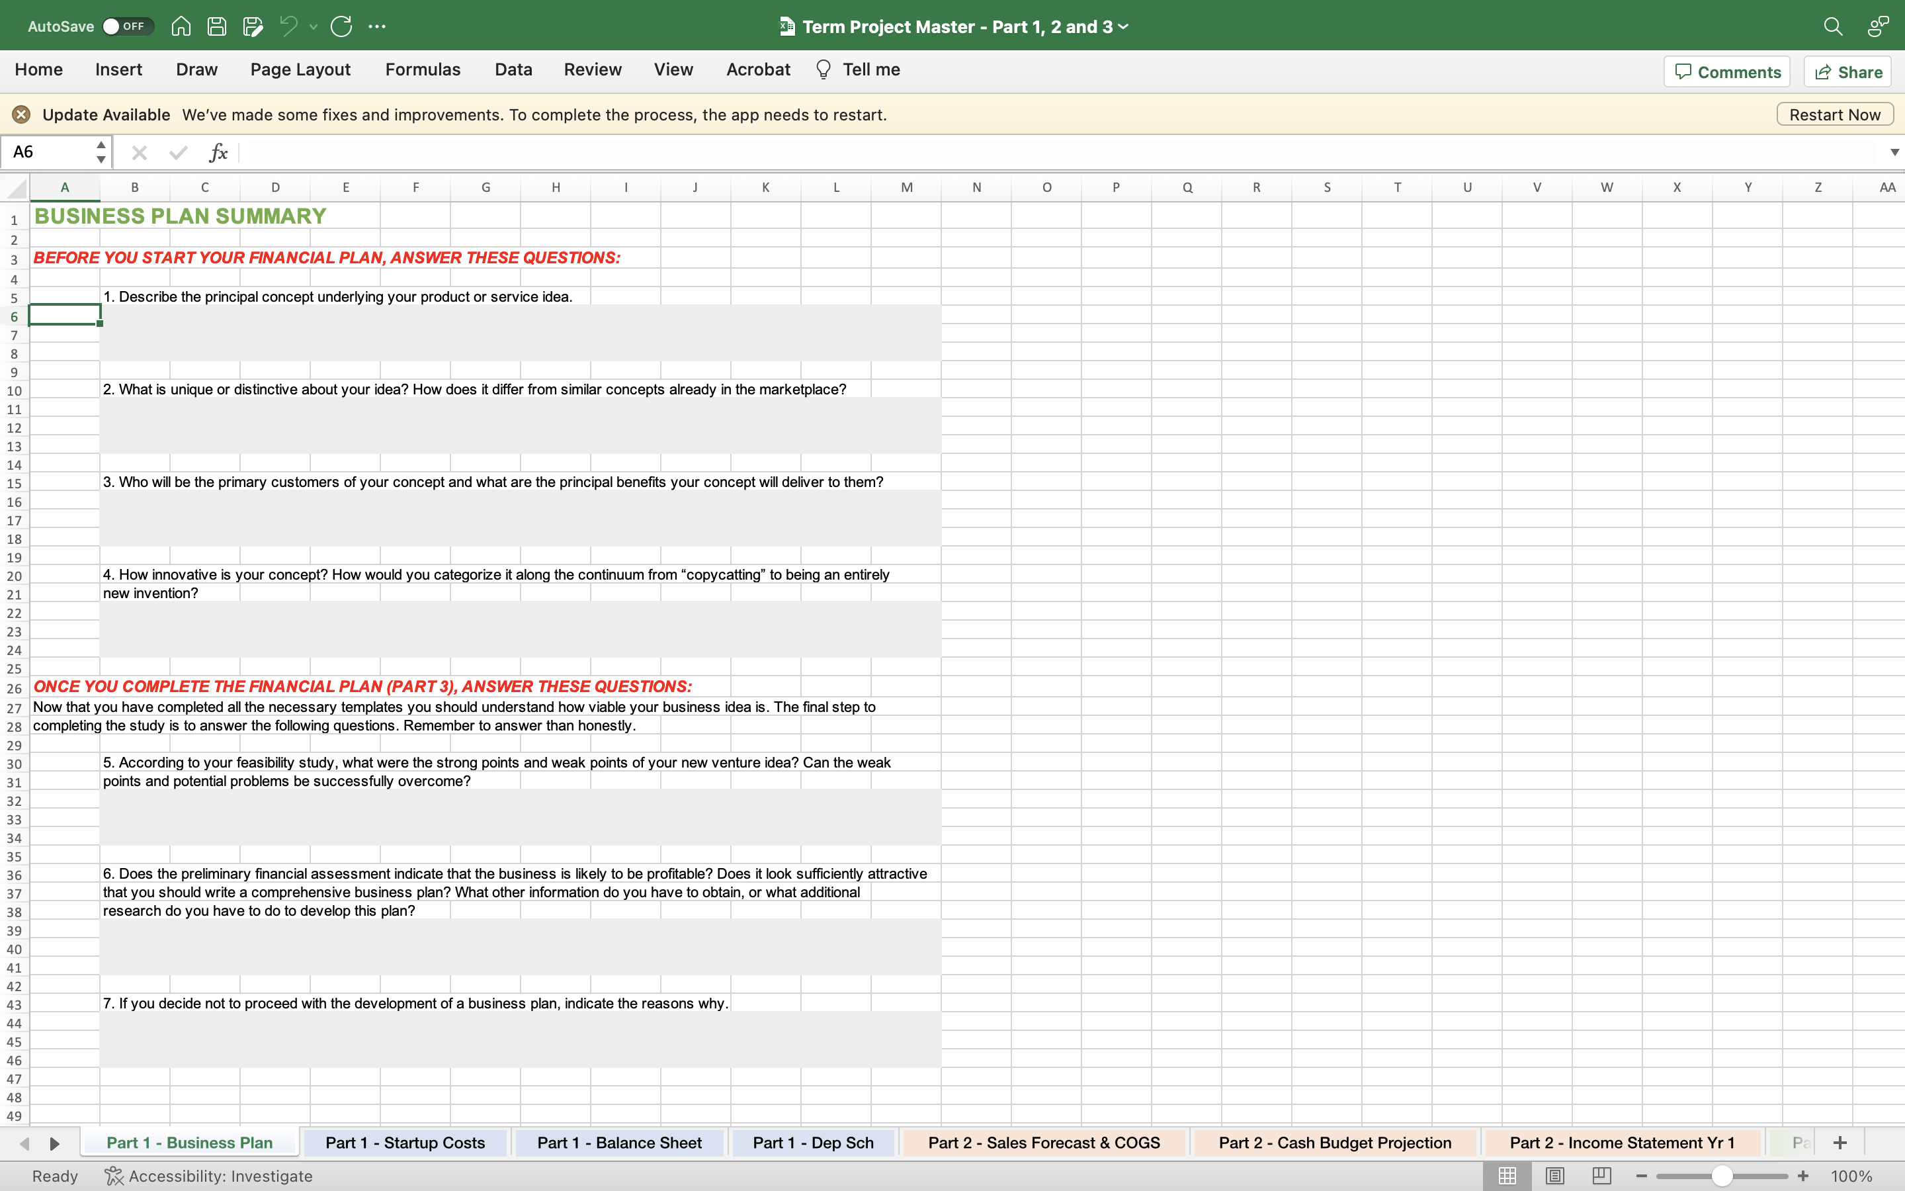Add a new sheet with the plus button

tap(1840, 1142)
